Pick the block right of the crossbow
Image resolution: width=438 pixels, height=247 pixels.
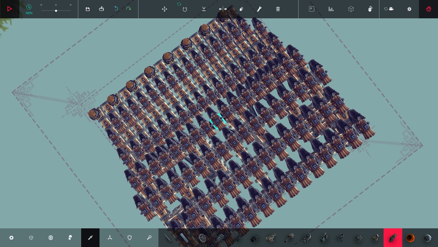click(x=289, y=238)
